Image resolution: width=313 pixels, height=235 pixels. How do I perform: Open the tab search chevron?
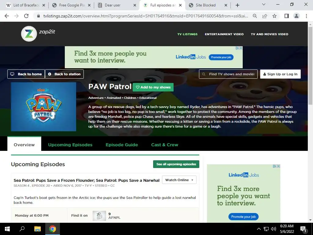(264, 4)
